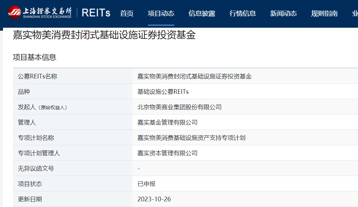The width and height of the screenshot is (358, 207).
Task: Click the 专项计划名称 label cell
Action: [x=72, y=138]
